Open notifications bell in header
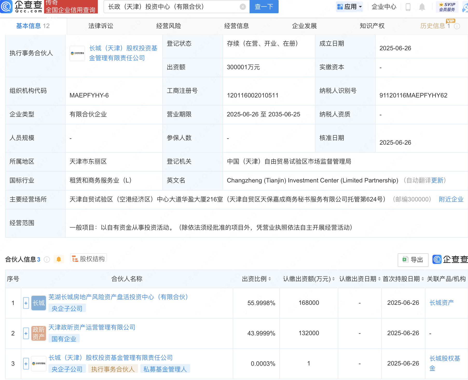This screenshot has height=380, width=468. click(422, 7)
